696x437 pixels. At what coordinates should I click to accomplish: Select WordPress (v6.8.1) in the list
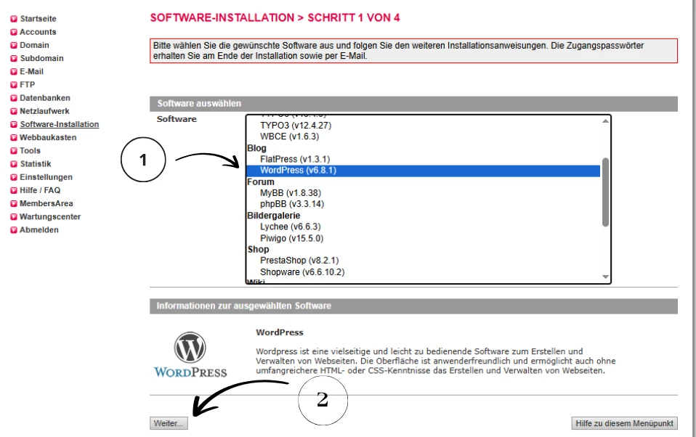424,171
